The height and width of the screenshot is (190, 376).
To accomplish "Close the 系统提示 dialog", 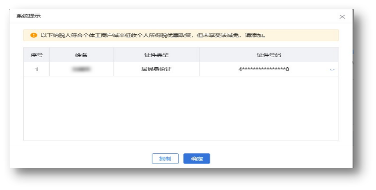I will [x=342, y=17].
